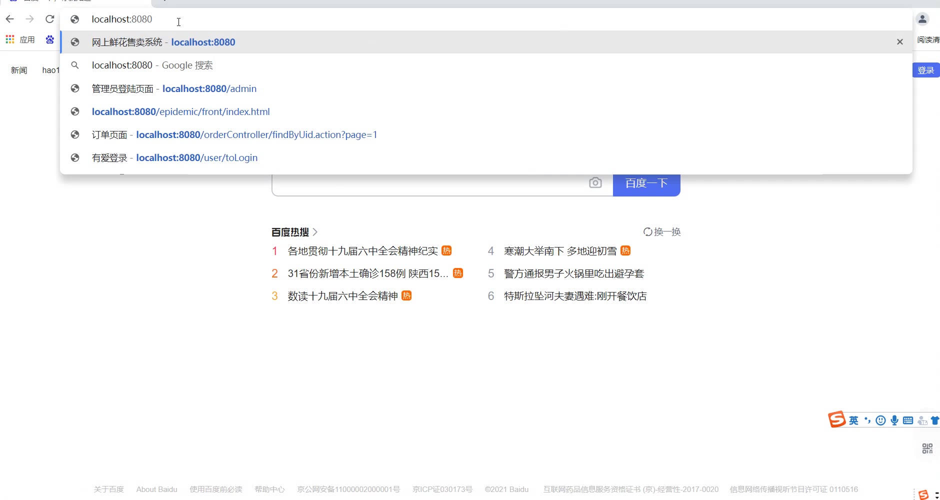The width and height of the screenshot is (940, 500).
Task: Select the 订单页面 orderController suggestion
Action: (x=486, y=134)
